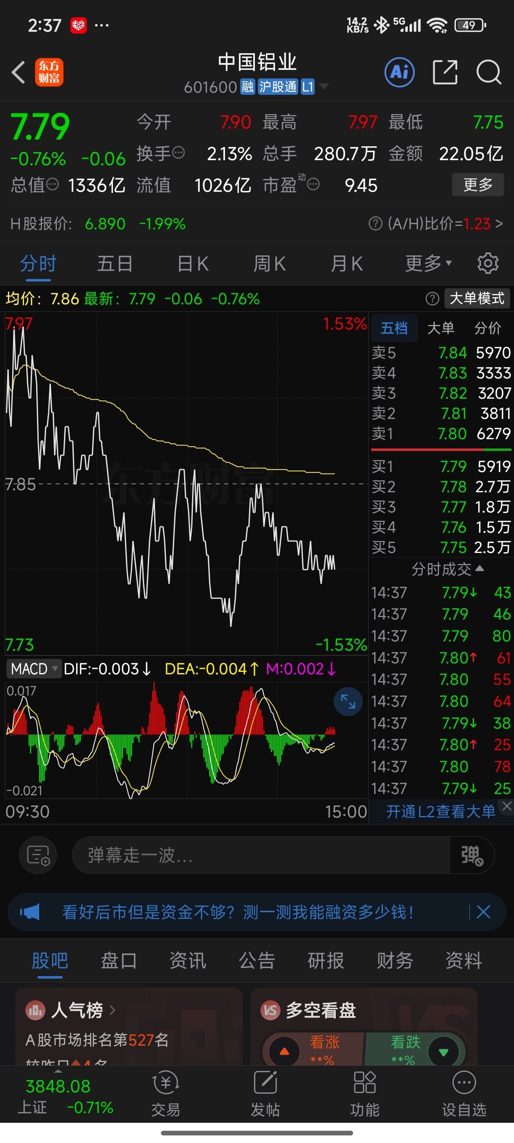Open the AI assistant icon
Screen dimensions: 514x1143
coord(399,72)
